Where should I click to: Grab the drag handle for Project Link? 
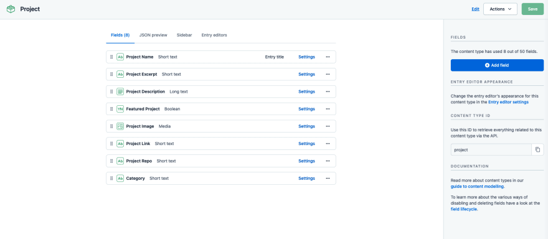(111, 144)
